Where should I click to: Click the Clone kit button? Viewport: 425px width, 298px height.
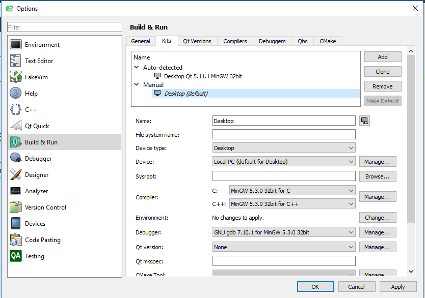(x=383, y=72)
